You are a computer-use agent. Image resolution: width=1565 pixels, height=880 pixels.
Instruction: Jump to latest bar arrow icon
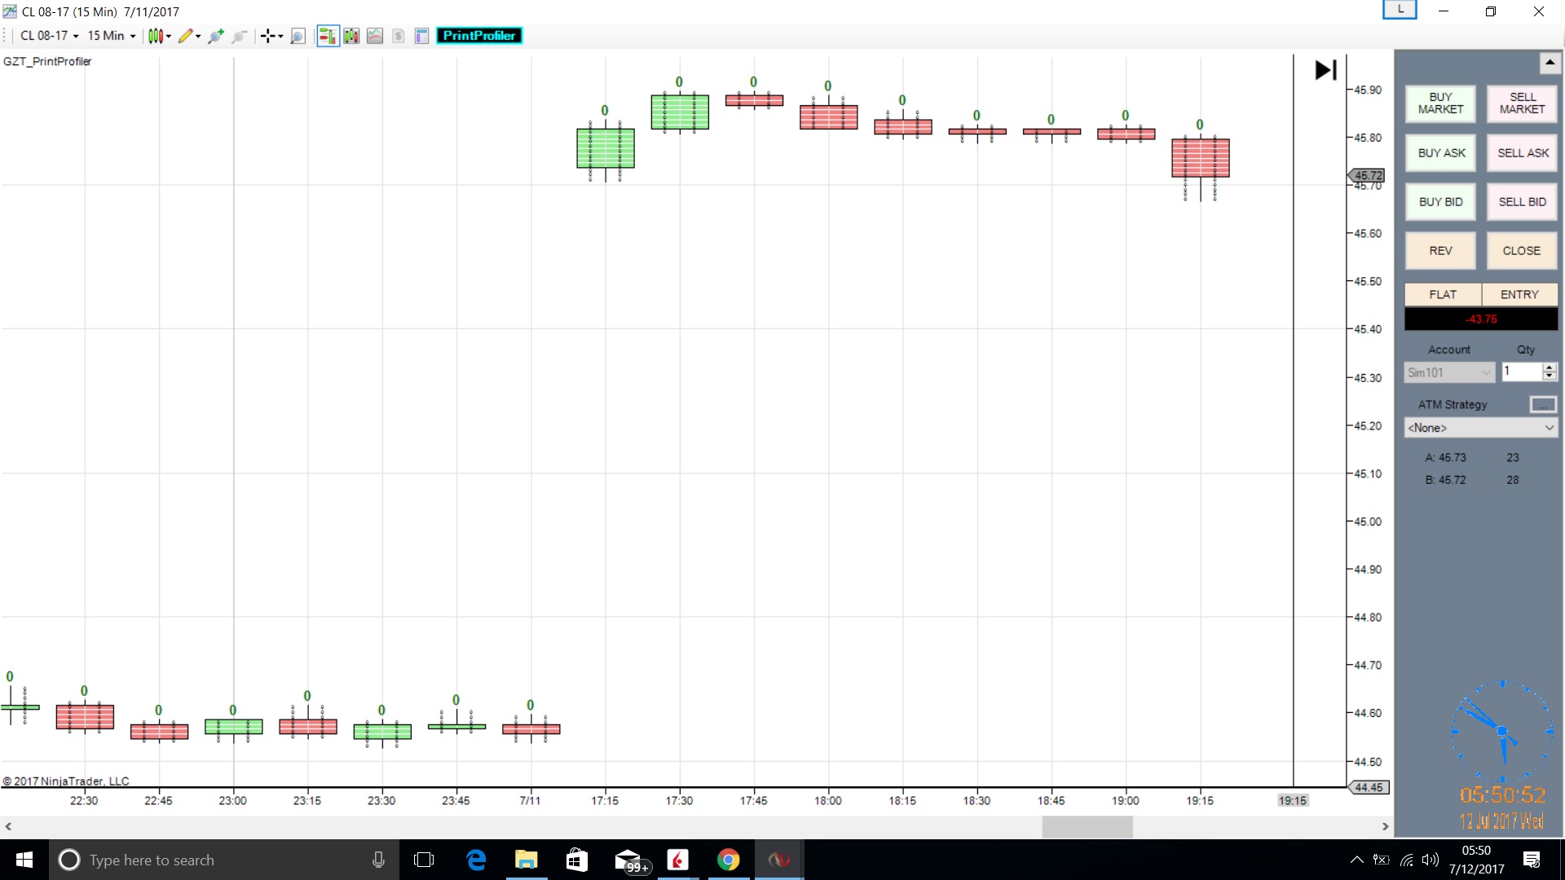click(x=1325, y=70)
